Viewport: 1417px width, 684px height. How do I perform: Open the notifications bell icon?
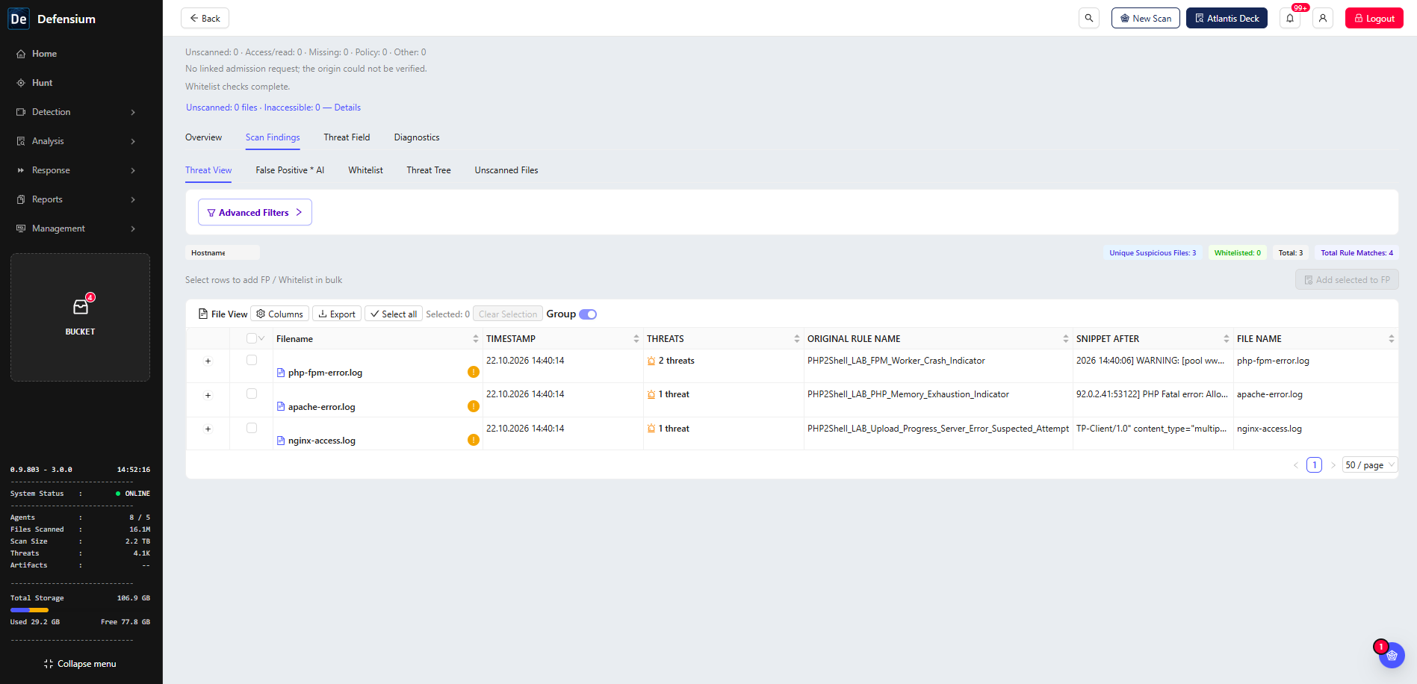click(x=1290, y=18)
